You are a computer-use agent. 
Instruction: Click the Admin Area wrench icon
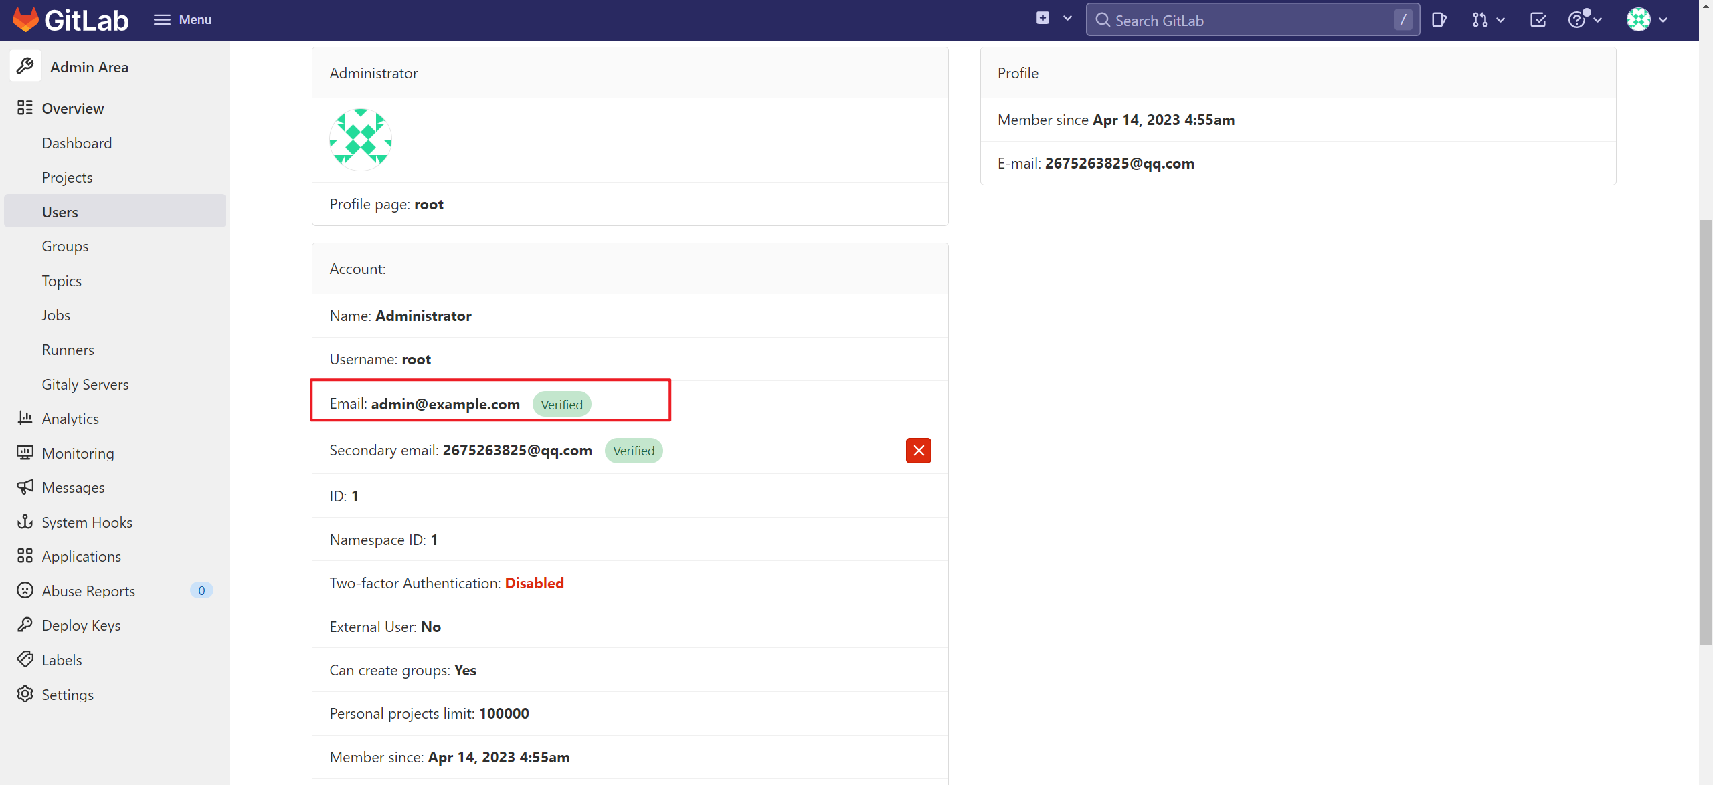click(x=25, y=66)
